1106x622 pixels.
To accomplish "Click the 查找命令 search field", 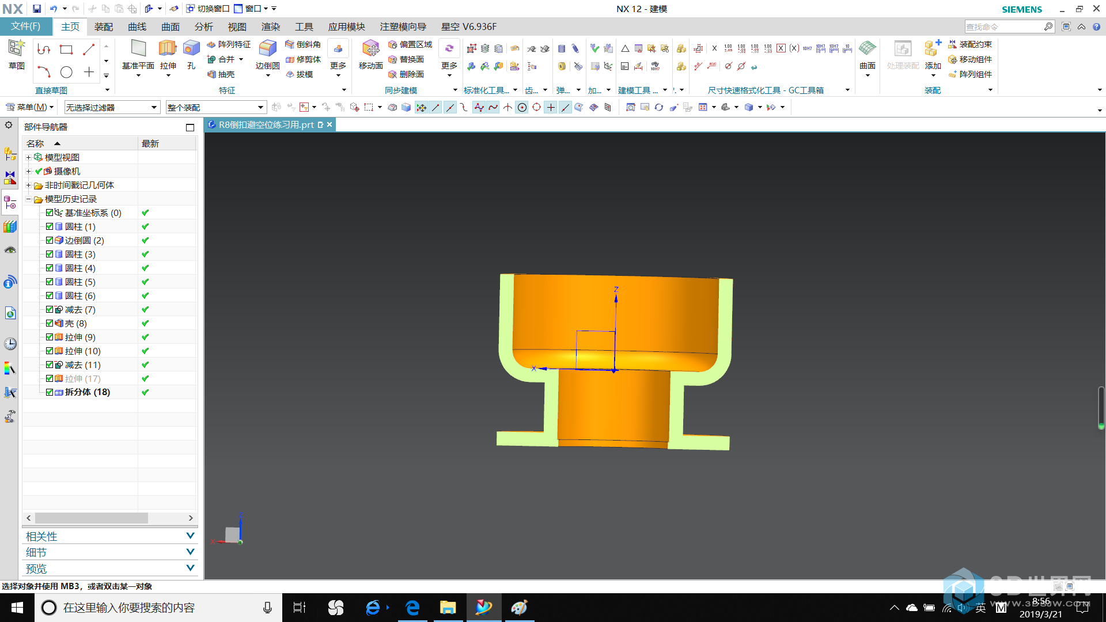I will pyautogui.click(x=1005, y=26).
